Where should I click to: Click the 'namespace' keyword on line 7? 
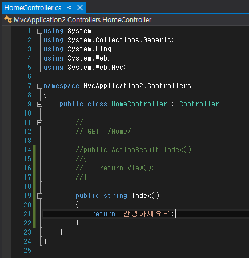[61, 86]
